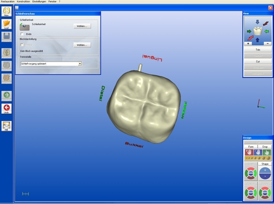274x204 pixels.
Task: Click the greyed tooth icon below Save
Action: [x=7, y=53]
